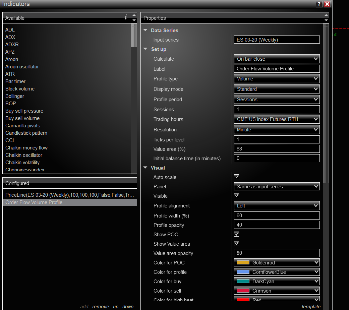This screenshot has height=310, width=349.
Task: Click the down arrow in Properties header
Action: 326,20
